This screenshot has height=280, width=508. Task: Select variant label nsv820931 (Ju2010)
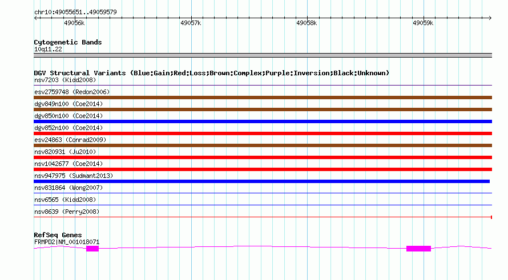click(65, 152)
